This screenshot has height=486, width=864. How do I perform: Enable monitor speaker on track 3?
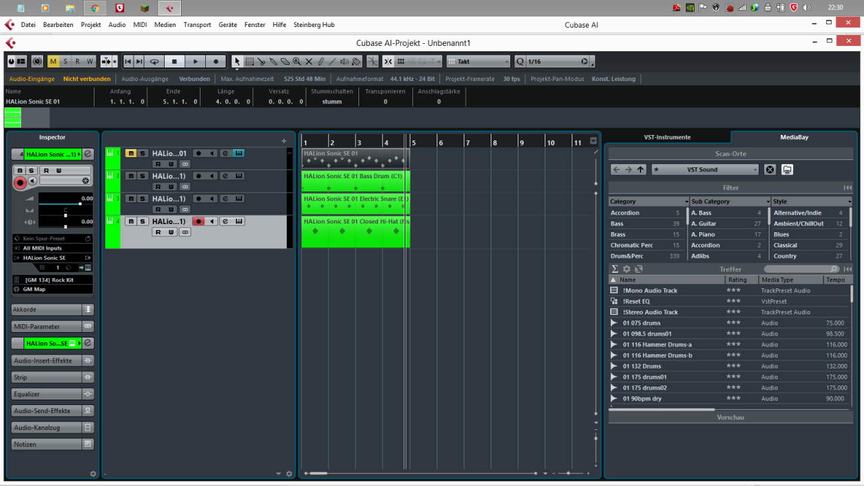tap(212, 198)
